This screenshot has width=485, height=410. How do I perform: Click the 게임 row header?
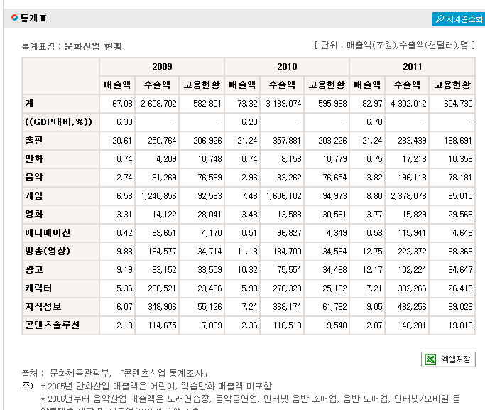[x=34, y=195]
